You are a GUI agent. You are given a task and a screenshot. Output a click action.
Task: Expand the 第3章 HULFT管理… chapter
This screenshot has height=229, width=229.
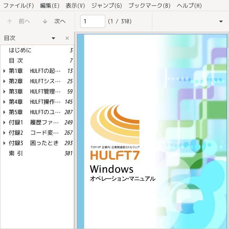coord(4,92)
